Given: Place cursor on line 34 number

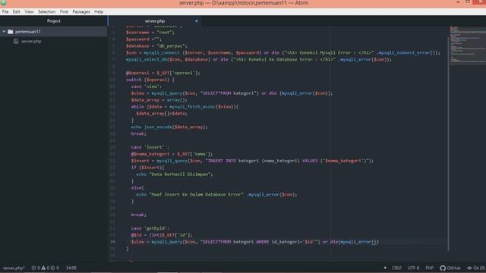Looking at the screenshot, I should click(112, 242).
